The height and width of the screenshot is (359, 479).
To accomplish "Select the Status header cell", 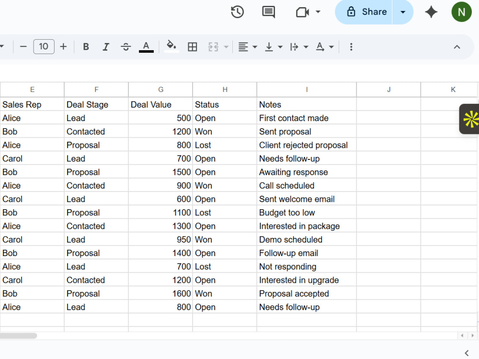I will click(x=225, y=104).
